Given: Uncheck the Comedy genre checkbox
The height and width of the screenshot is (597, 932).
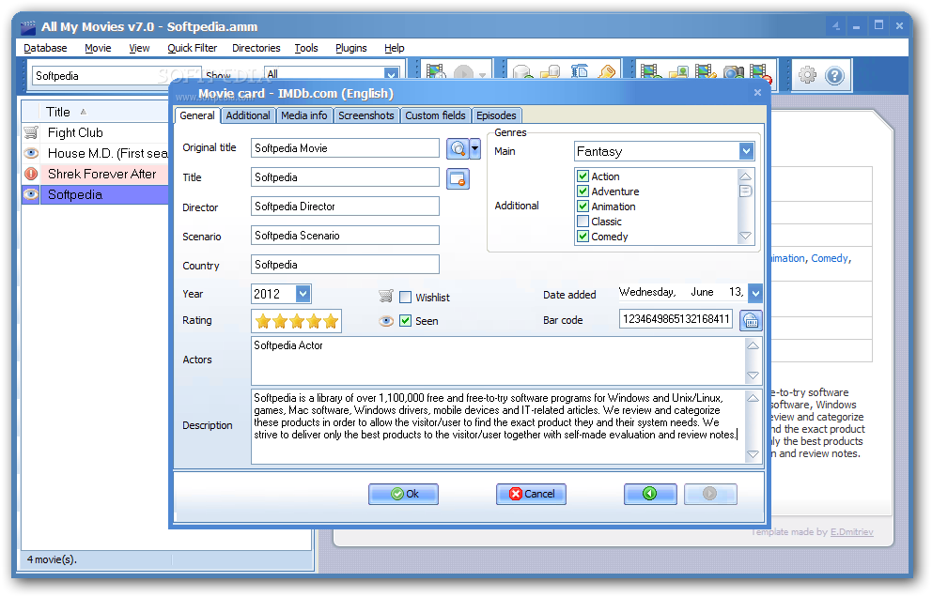Looking at the screenshot, I should [583, 237].
